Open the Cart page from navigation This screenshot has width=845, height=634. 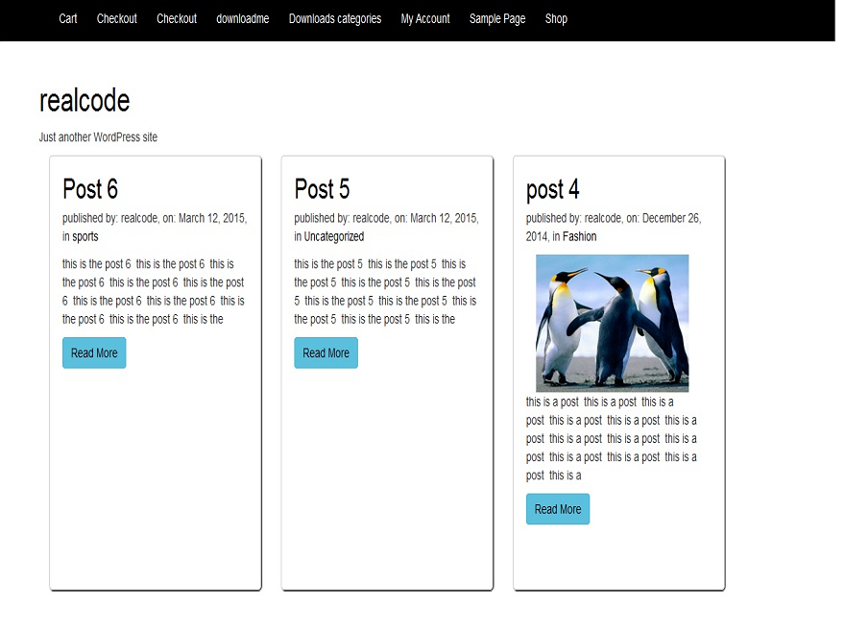(67, 18)
